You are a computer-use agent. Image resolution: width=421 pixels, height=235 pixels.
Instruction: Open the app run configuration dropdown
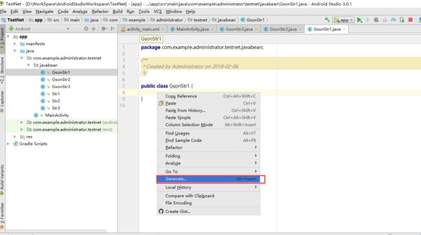tap(343, 20)
